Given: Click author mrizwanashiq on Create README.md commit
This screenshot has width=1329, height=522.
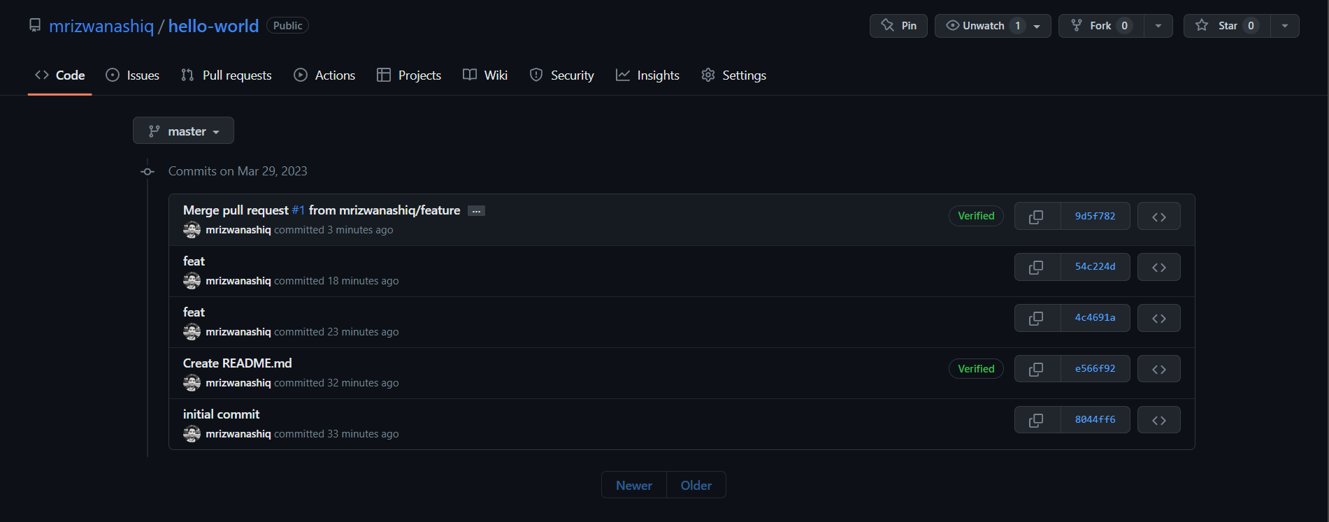Looking at the screenshot, I should tap(238, 383).
